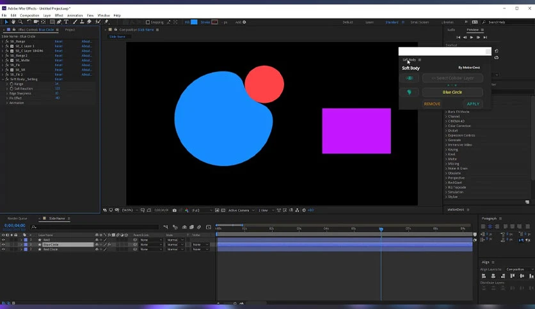Click the Select Collider Layer button
535x309 pixels.
pos(452,79)
